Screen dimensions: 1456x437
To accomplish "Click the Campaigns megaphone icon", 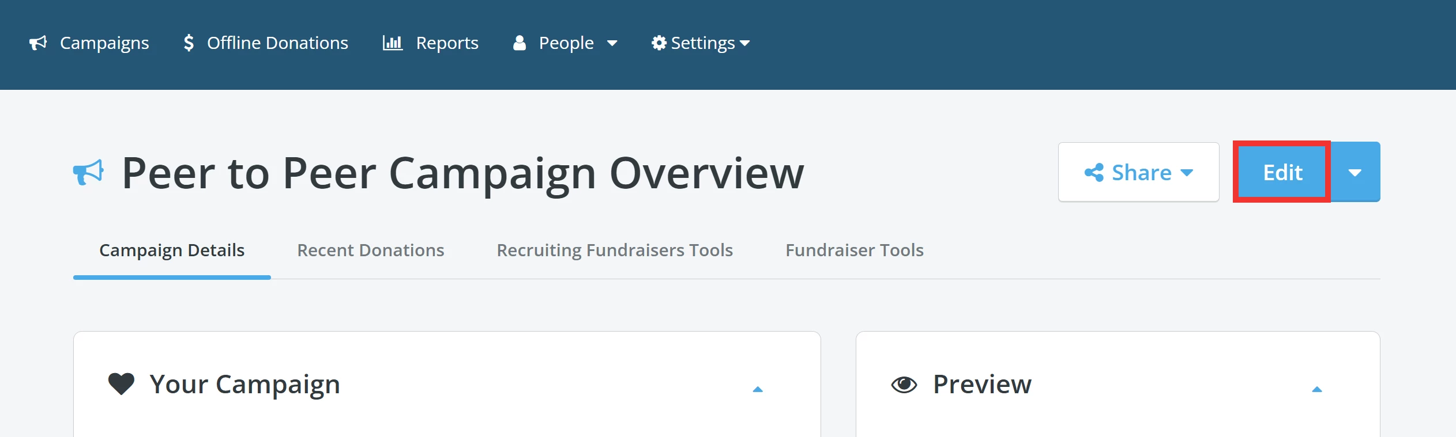I will coord(38,42).
